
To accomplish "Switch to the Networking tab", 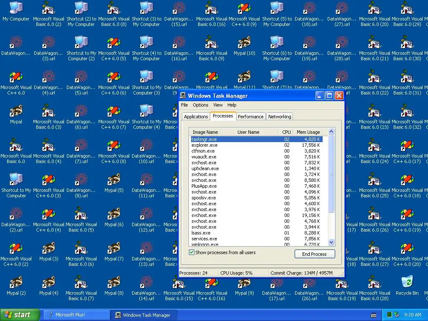I will tap(280, 117).
